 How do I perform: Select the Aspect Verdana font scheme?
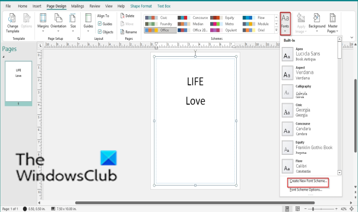coord(309,73)
